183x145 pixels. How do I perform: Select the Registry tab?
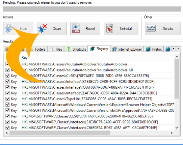pyautogui.click(x=99, y=49)
